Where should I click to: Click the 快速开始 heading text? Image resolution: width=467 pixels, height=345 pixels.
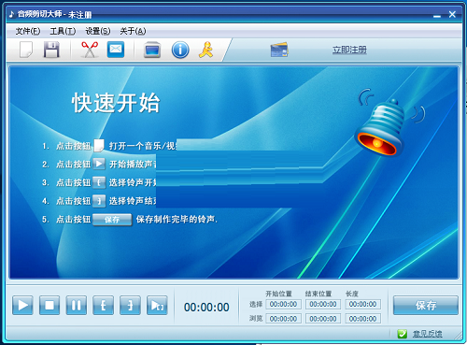(116, 103)
